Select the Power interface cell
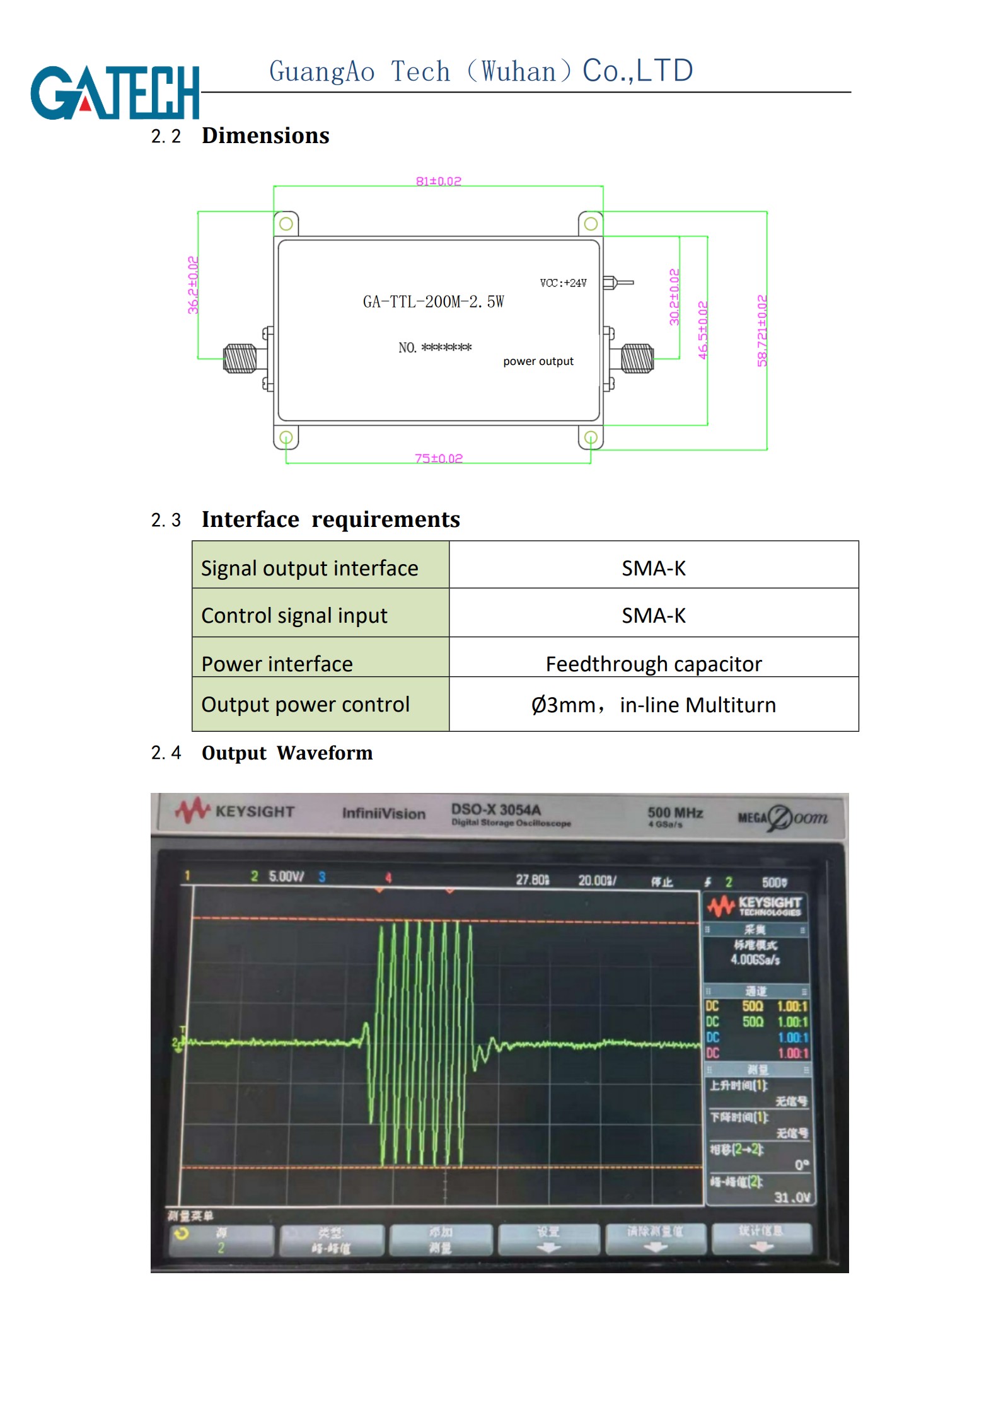Image resolution: width=1001 pixels, height=1415 pixels. click(321, 657)
